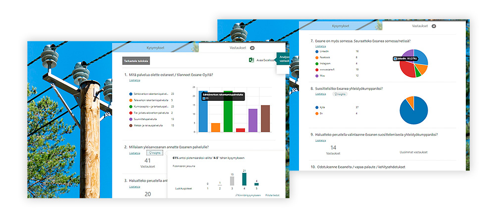
Task: Click purple dot for Muu legend entry
Action: coord(317,76)
